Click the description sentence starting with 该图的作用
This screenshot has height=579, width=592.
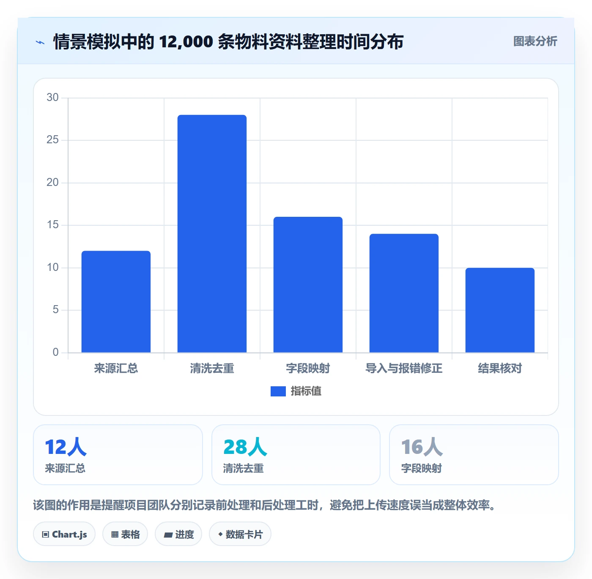(x=265, y=505)
